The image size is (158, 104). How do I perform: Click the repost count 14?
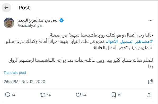coord(49,95)
